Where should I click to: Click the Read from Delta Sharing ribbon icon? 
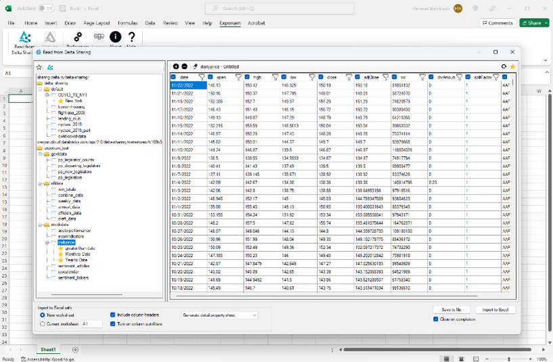24,37
